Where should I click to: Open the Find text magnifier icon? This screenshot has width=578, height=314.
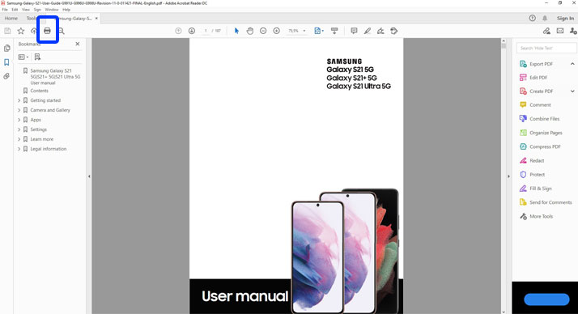[x=62, y=31]
